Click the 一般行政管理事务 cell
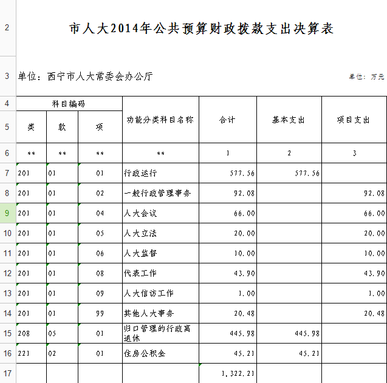Screen dimensions: 387x383 coord(160,193)
